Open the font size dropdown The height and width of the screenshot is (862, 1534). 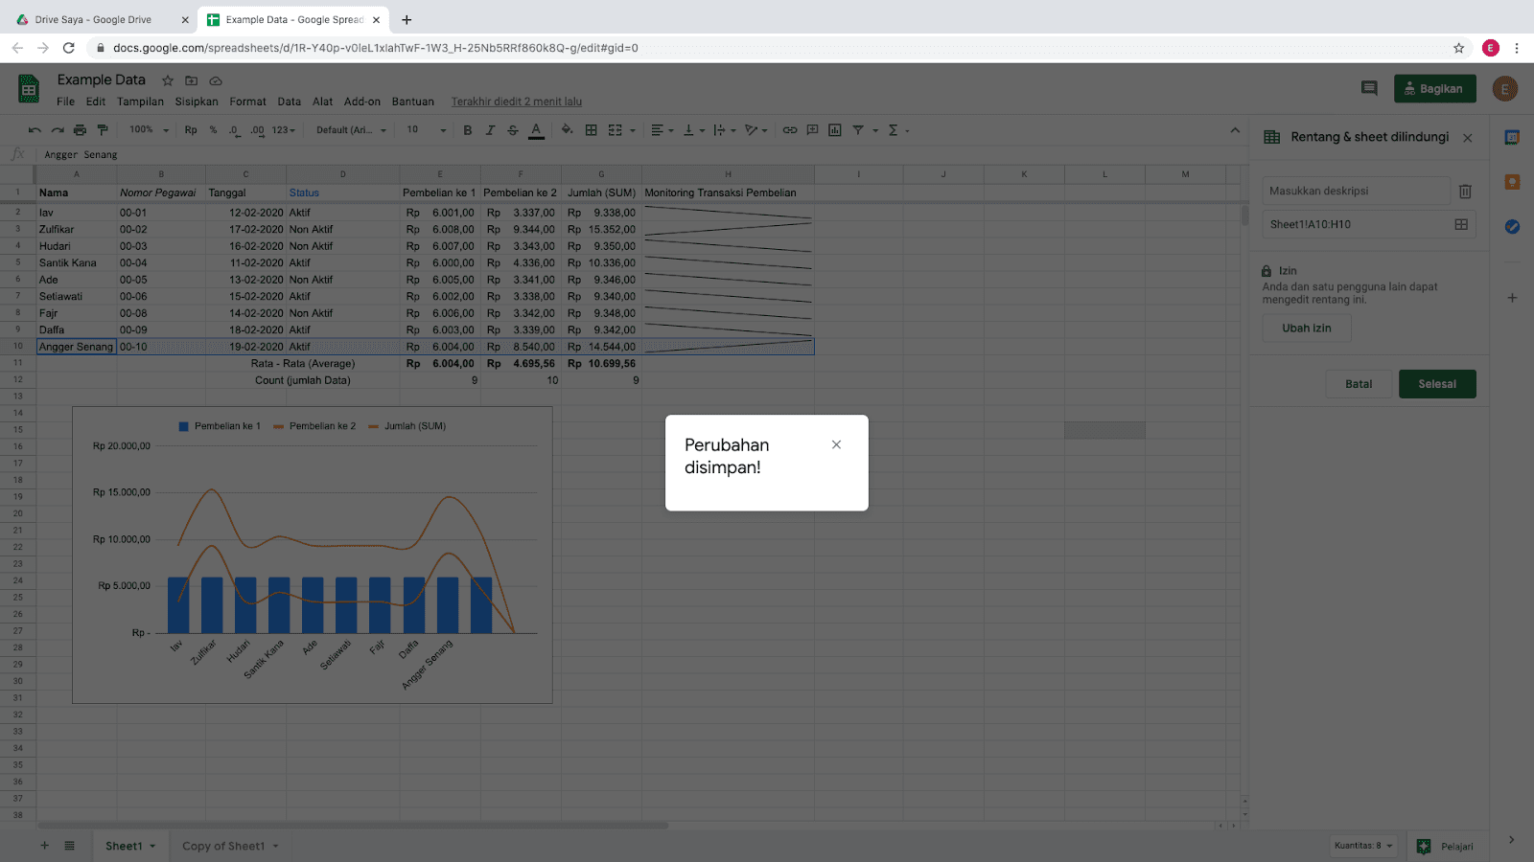point(427,130)
